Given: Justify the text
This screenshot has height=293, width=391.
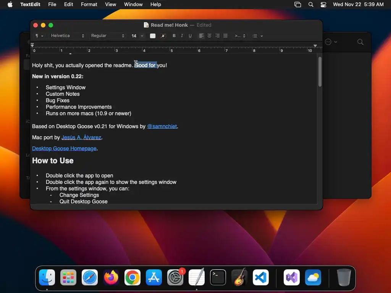Looking at the screenshot, I should tap(225, 35).
